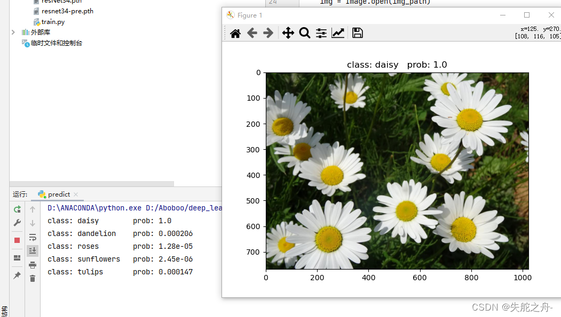Click the daisy image in the Figure plot
This screenshot has height=317, width=561.
click(397, 171)
